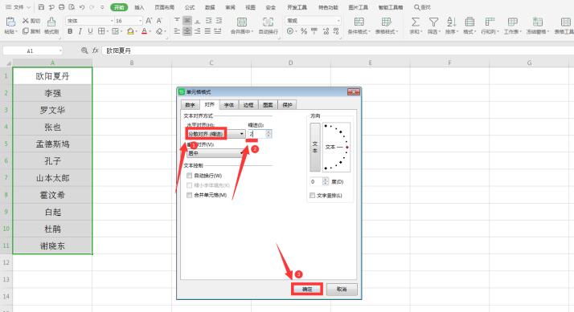Toggle the text direction checkbox

click(x=312, y=196)
